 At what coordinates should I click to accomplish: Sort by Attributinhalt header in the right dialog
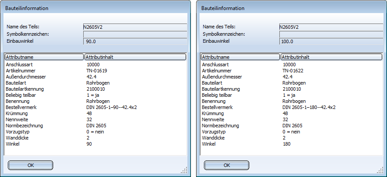331,57
